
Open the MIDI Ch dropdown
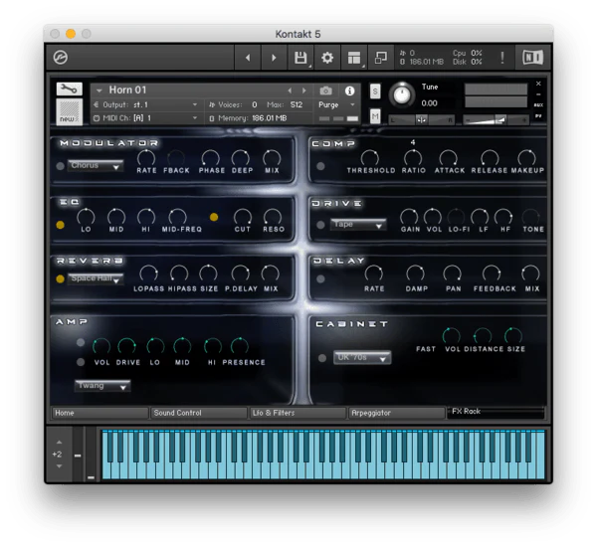click(146, 118)
